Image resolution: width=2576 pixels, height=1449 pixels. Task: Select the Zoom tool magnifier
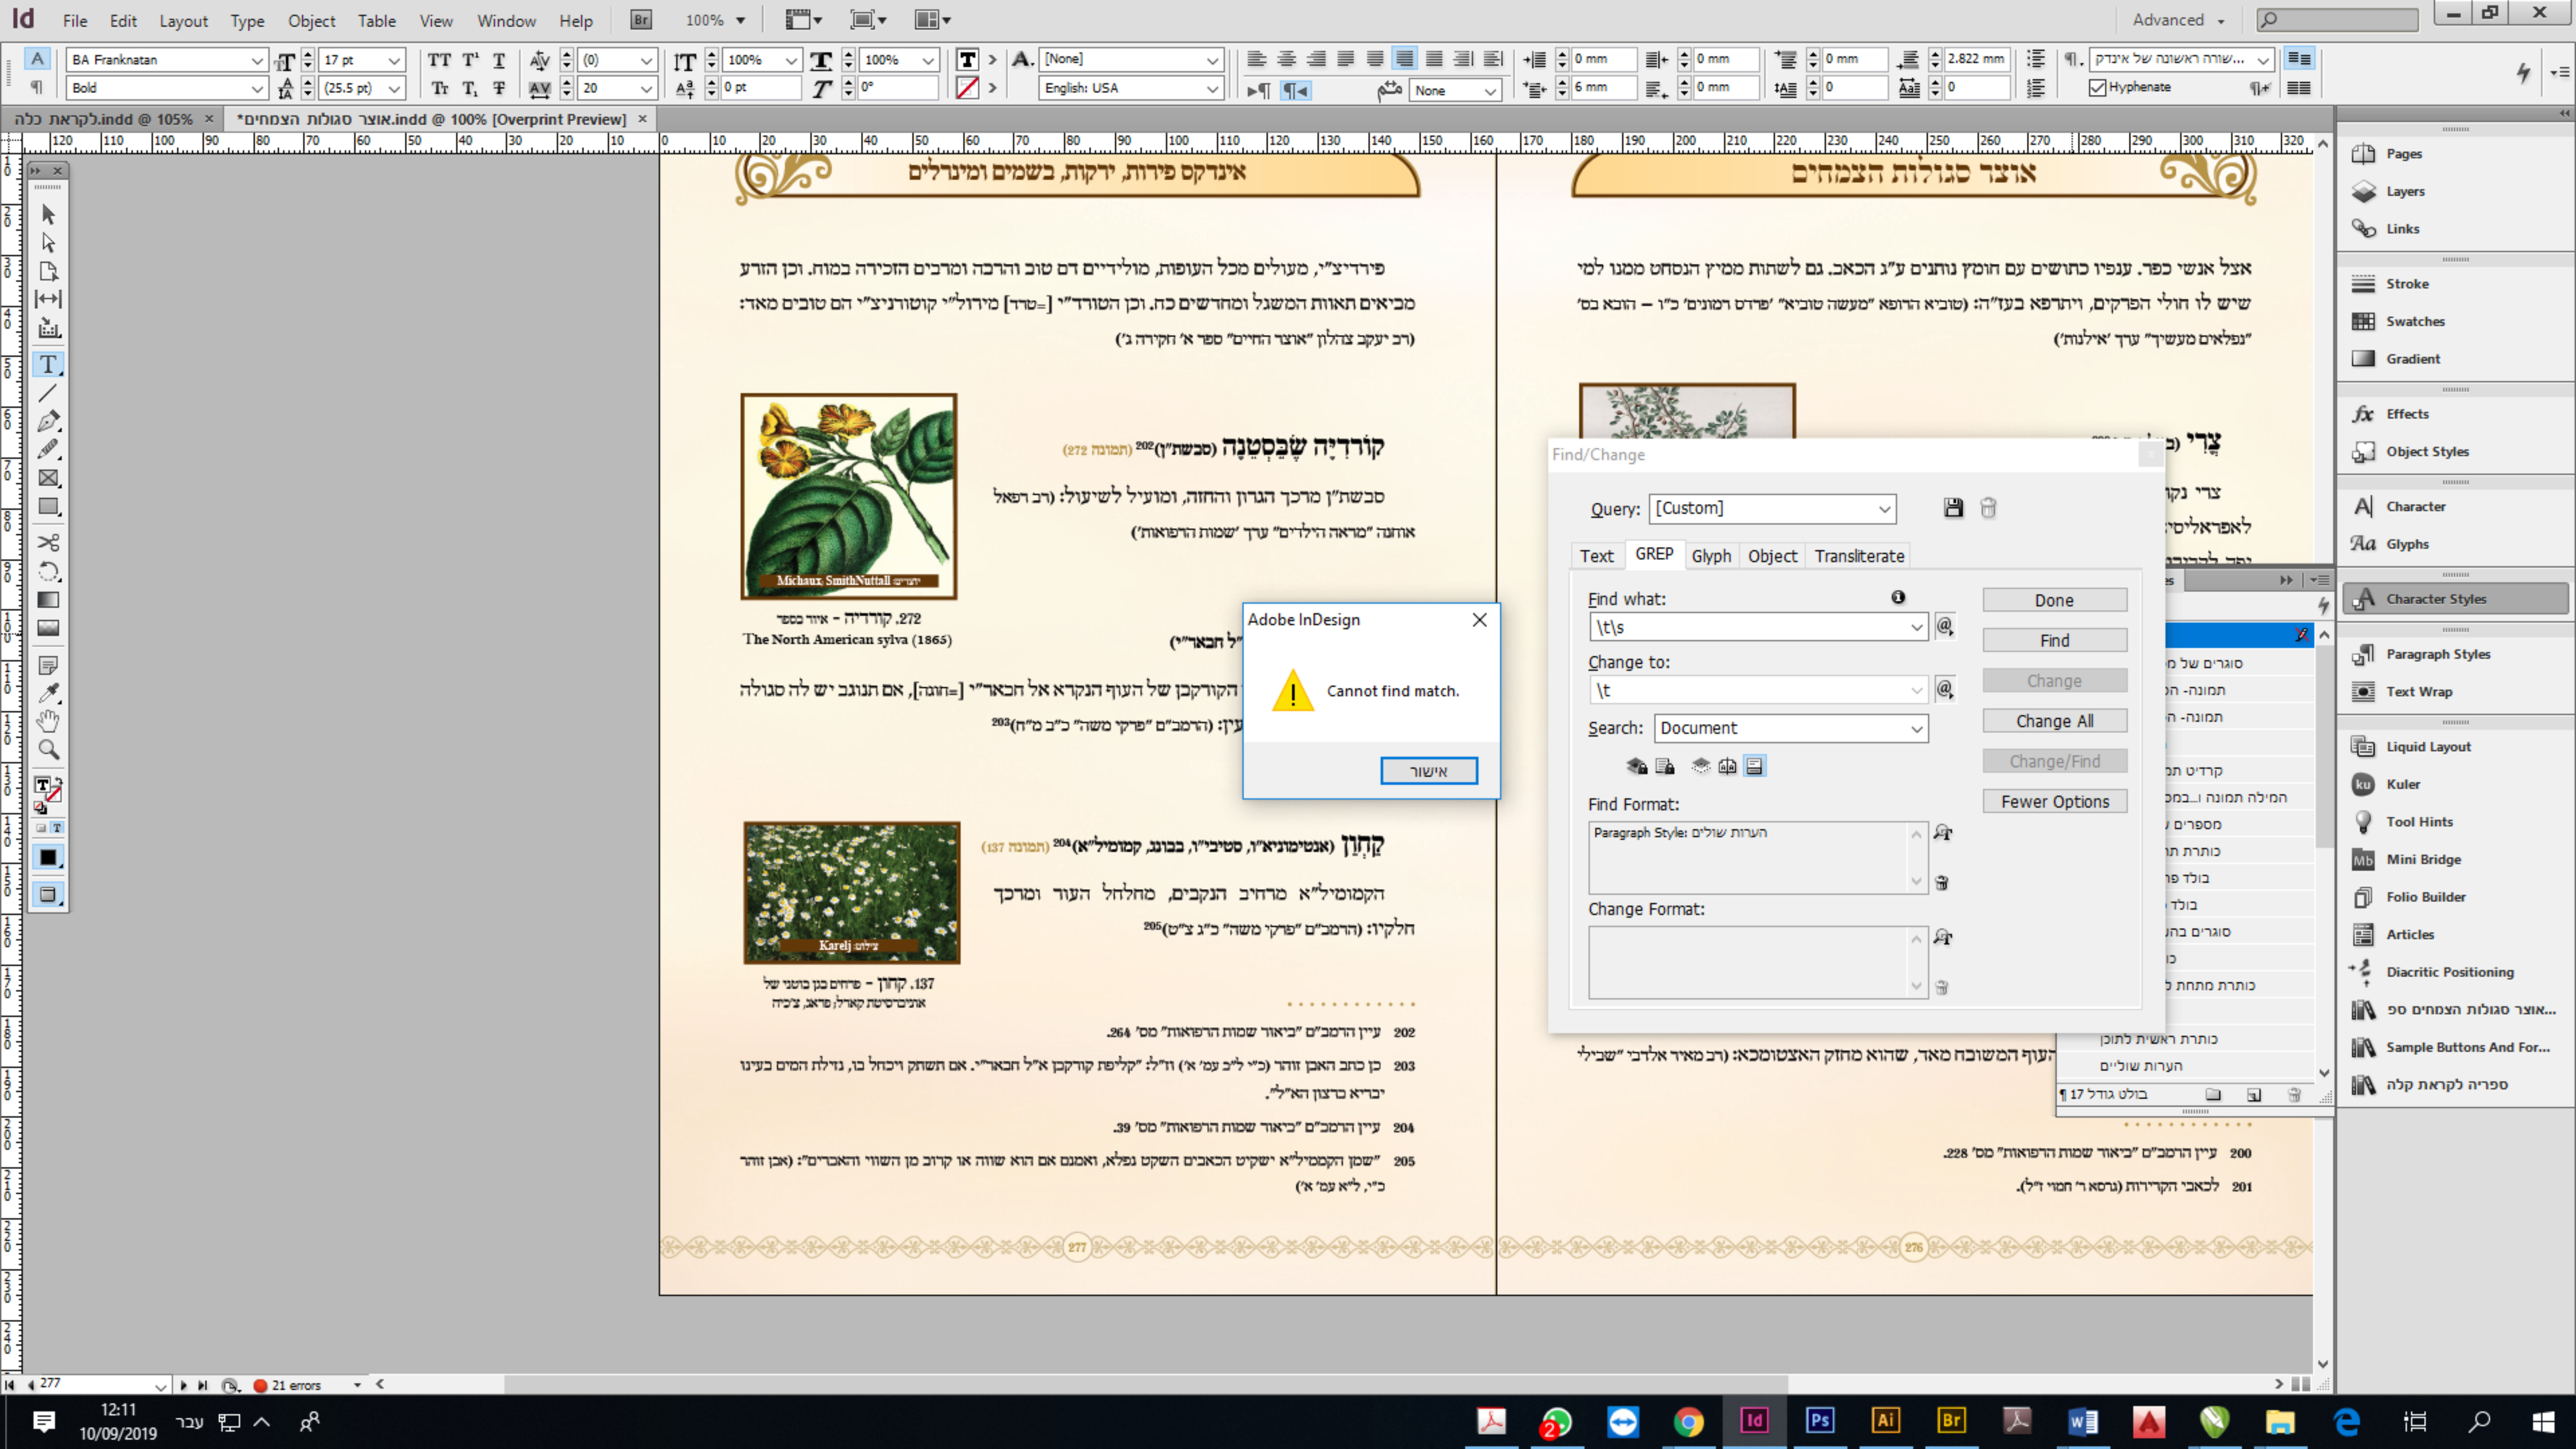[47, 749]
